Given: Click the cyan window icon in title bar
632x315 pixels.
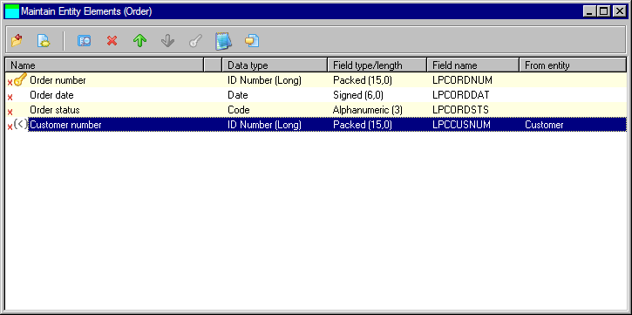Looking at the screenshot, I should pyautogui.click(x=12, y=11).
